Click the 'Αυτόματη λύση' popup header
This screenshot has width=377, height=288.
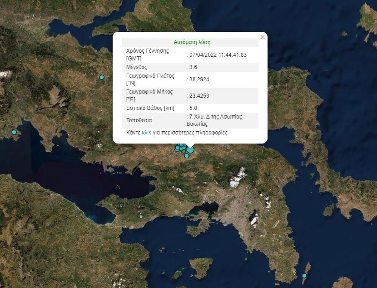click(192, 42)
